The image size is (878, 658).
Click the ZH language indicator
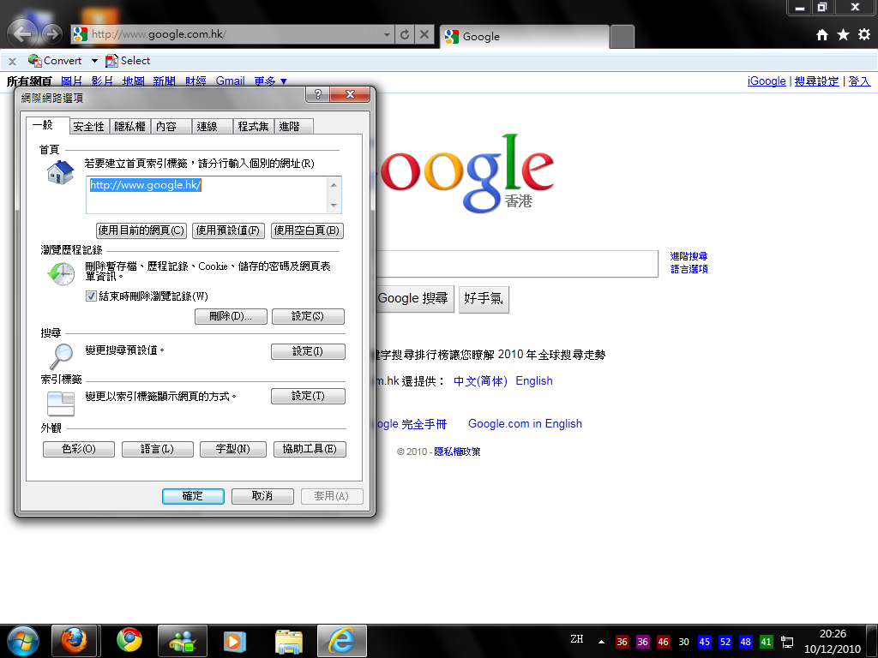[x=577, y=639]
